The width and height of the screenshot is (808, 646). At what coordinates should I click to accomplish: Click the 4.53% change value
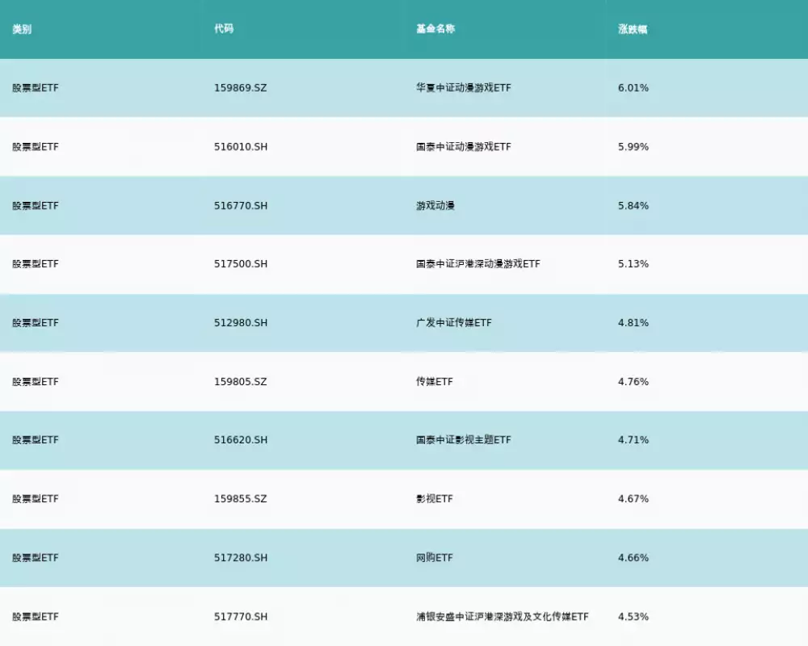click(633, 617)
